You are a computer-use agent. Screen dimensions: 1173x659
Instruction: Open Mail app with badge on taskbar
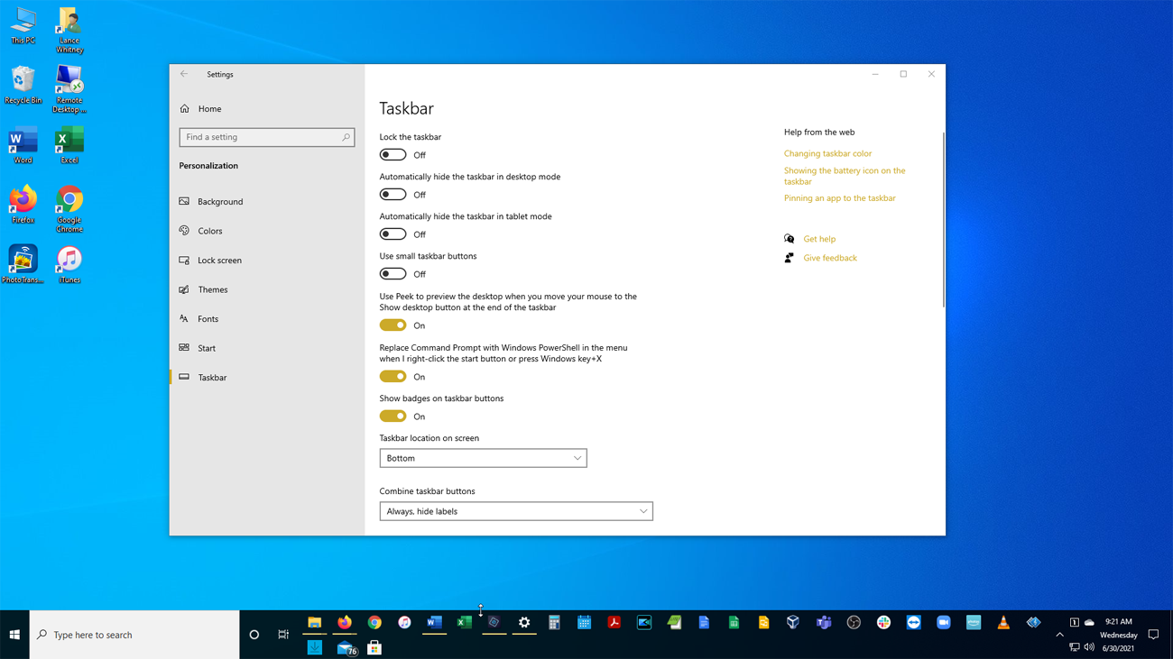(346, 648)
